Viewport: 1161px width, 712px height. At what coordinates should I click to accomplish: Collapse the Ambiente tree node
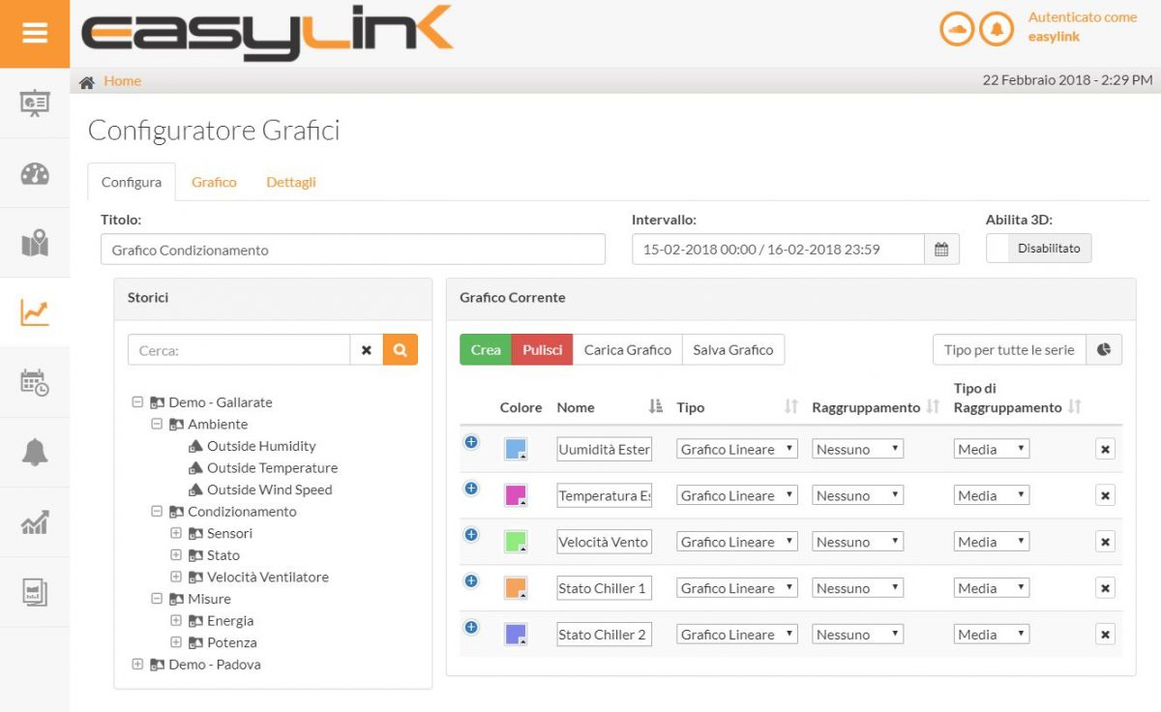point(157,424)
